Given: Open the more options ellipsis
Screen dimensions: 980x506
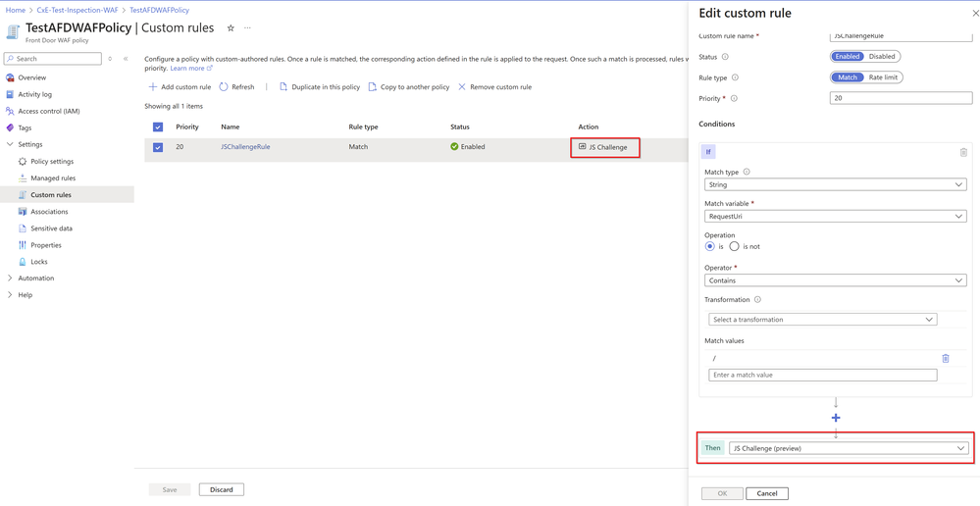Looking at the screenshot, I should [x=247, y=28].
